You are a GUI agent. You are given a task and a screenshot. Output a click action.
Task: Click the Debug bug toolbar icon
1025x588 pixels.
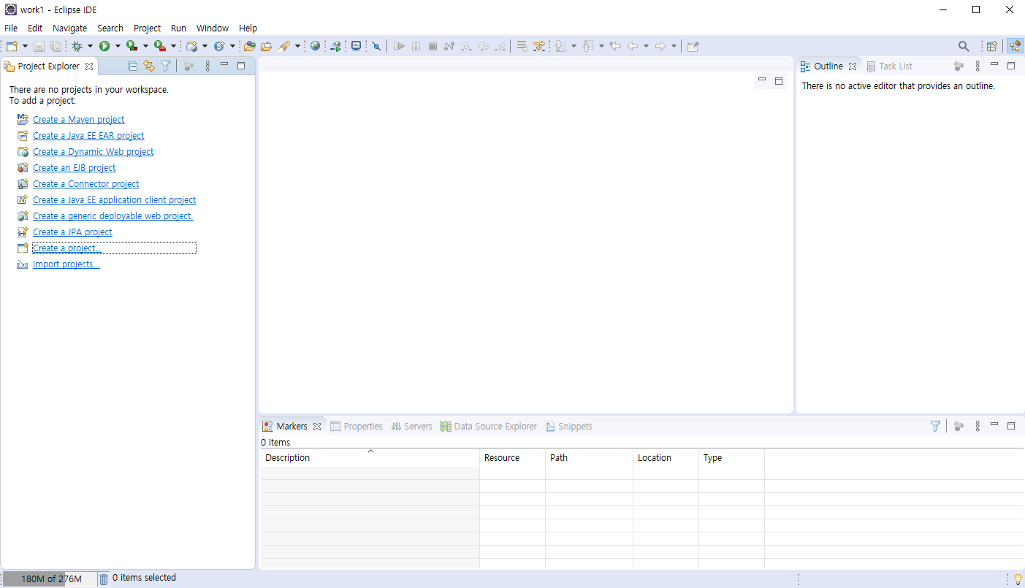coord(77,46)
